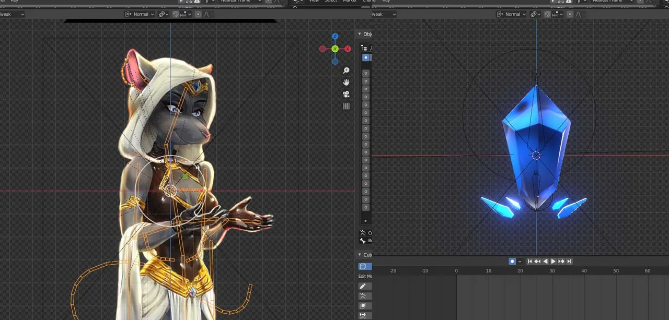Collapse the Cube panel disclosure triangle

point(360,255)
